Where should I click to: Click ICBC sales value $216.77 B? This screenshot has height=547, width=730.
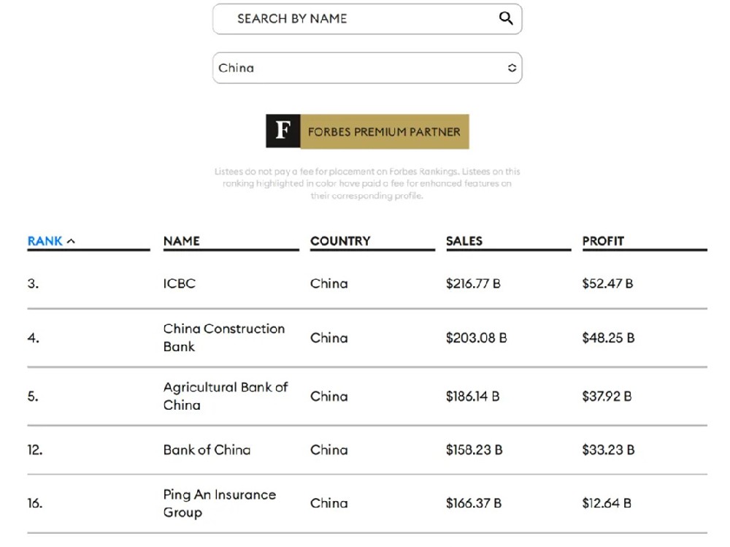click(x=473, y=283)
